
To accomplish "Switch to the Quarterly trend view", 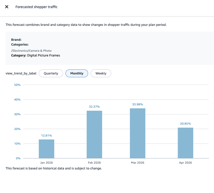I will coord(51,73).
